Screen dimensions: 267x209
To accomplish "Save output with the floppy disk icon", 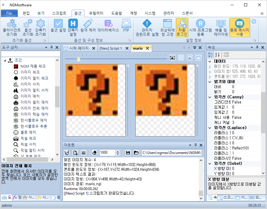I will 128,153.
